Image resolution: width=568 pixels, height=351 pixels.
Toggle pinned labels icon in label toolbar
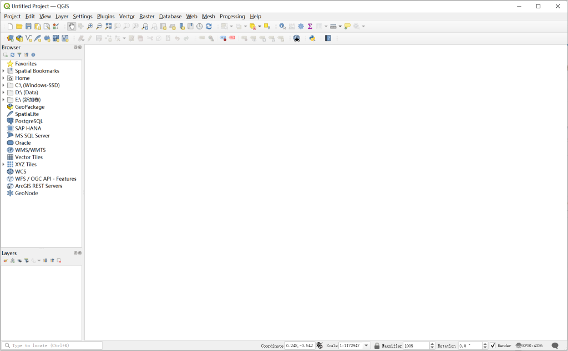(x=223, y=38)
